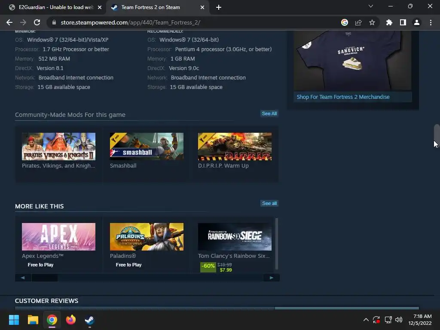The height and width of the screenshot is (330, 440).
Task: Open the Windows Start menu
Action: click(x=14, y=320)
